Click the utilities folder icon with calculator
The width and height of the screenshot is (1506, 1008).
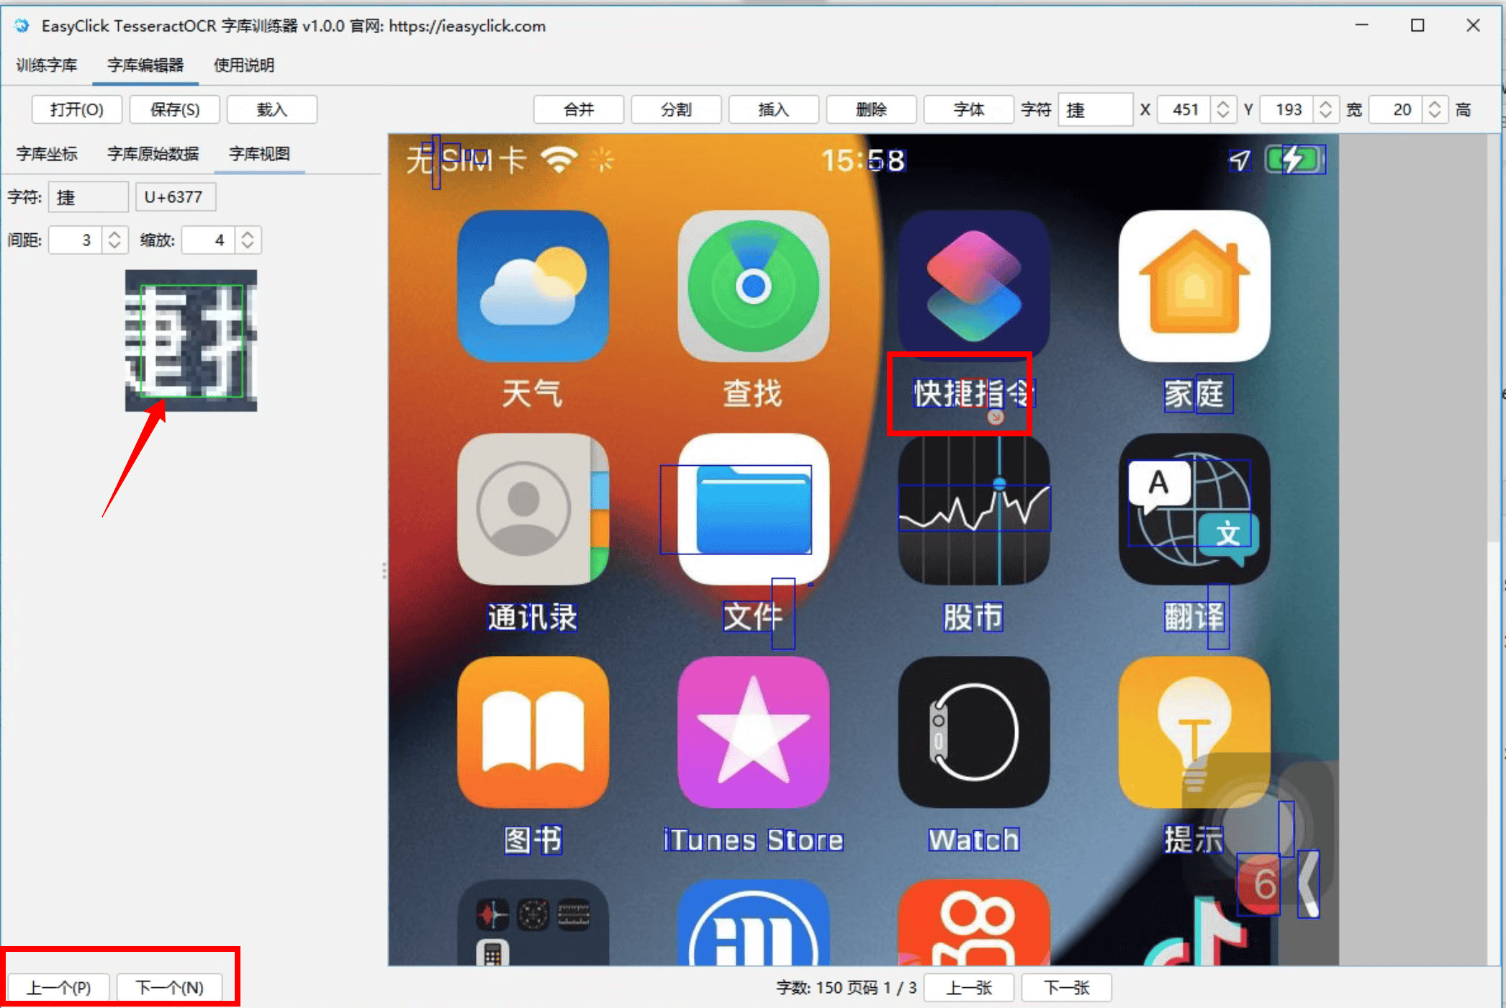tap(533, 923)
